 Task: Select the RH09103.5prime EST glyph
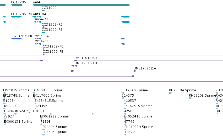[x=191, y=98]
